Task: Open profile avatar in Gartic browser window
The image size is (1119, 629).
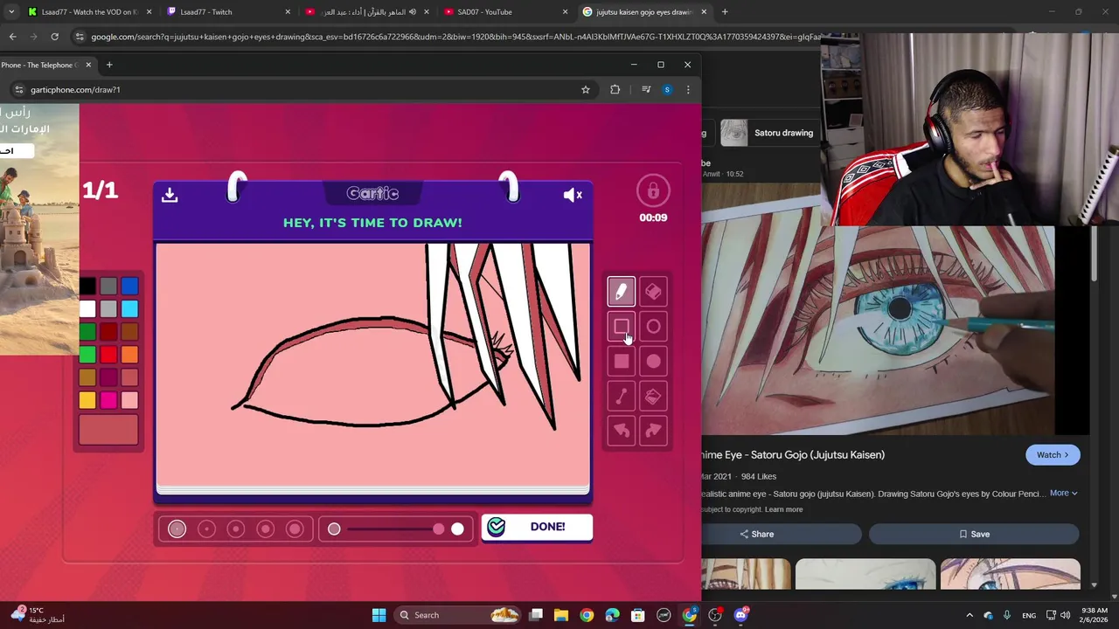Action: coord(667,89)
